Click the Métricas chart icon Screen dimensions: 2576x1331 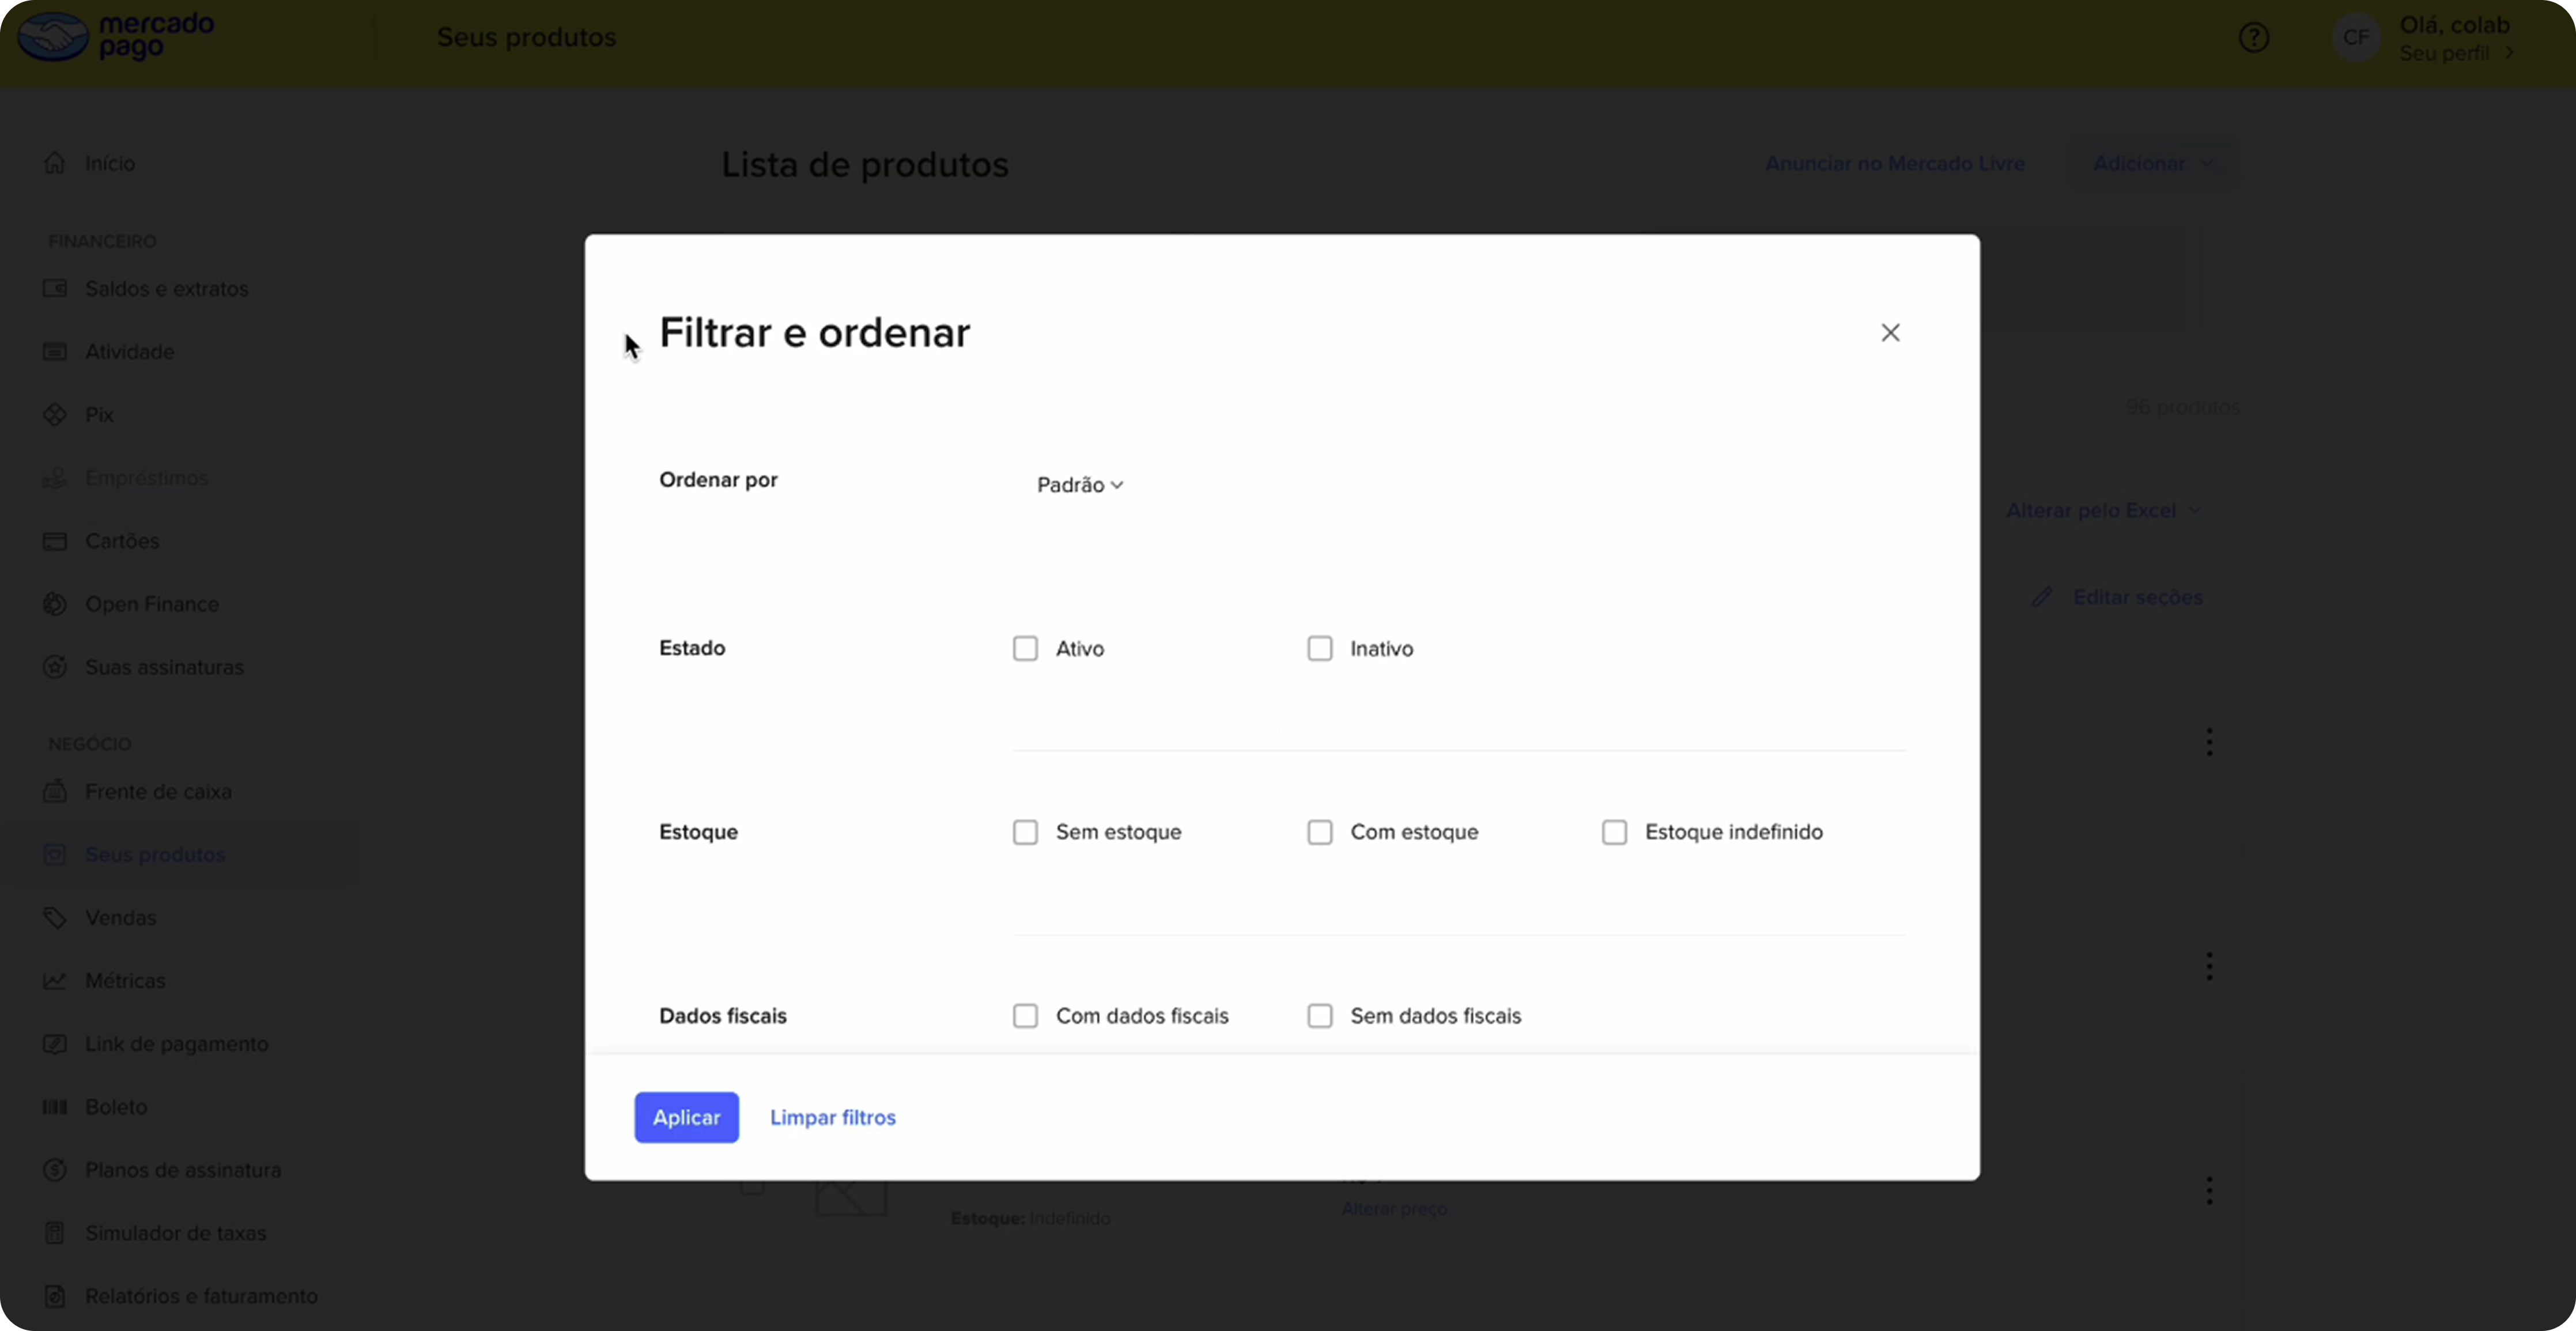[x=55, y=981]
